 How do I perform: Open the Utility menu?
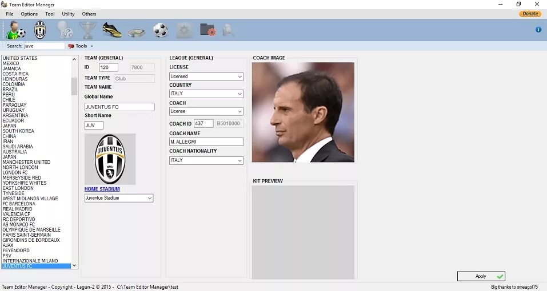click(68, 14)
